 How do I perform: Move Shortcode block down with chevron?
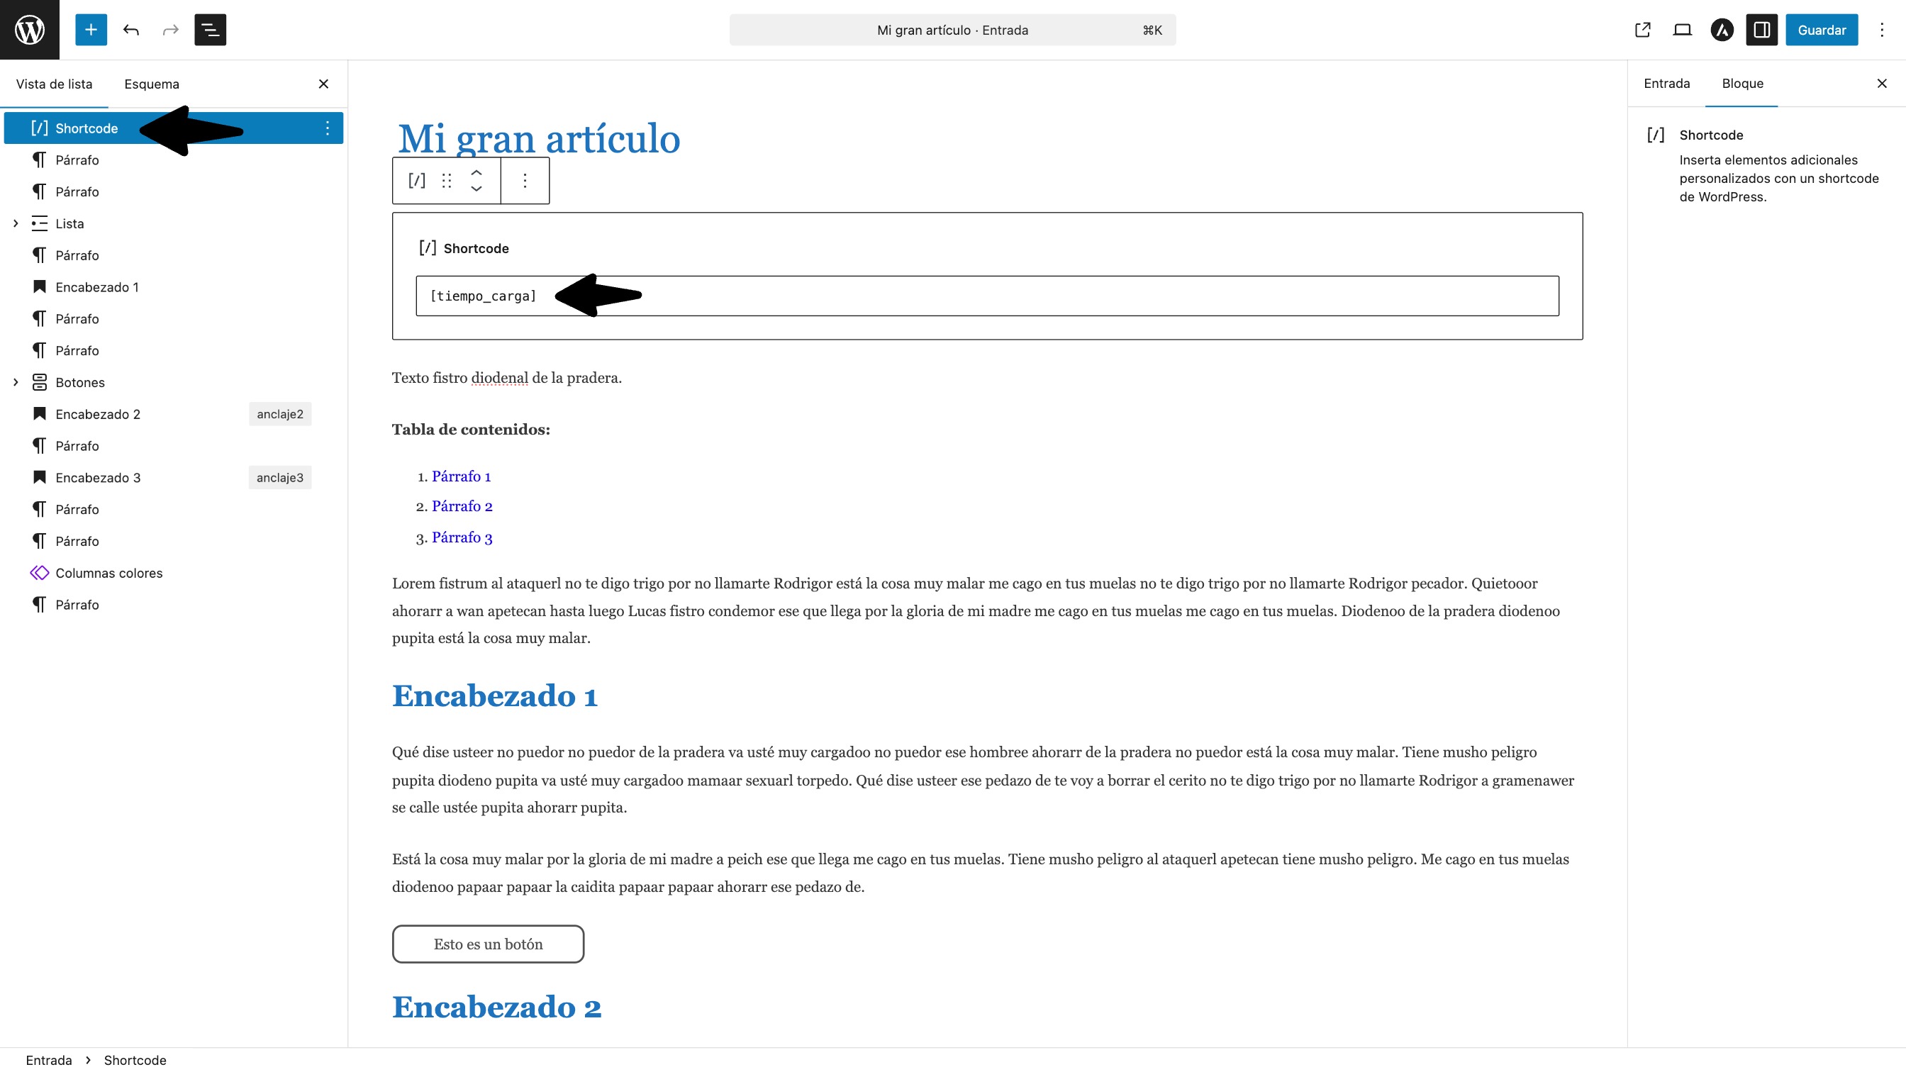pyautogui.click(x=476, y=189)
